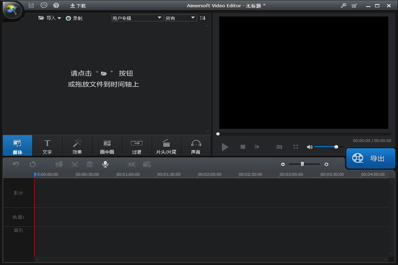Toggle the media sort order button
The width and height of the screenshot is (398, 265).
coord(202,18)
